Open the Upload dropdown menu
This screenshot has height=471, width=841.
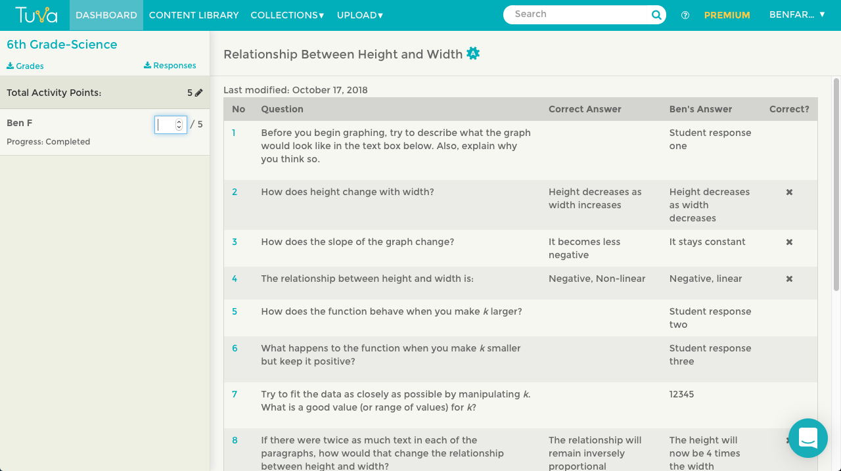(360, 15)
